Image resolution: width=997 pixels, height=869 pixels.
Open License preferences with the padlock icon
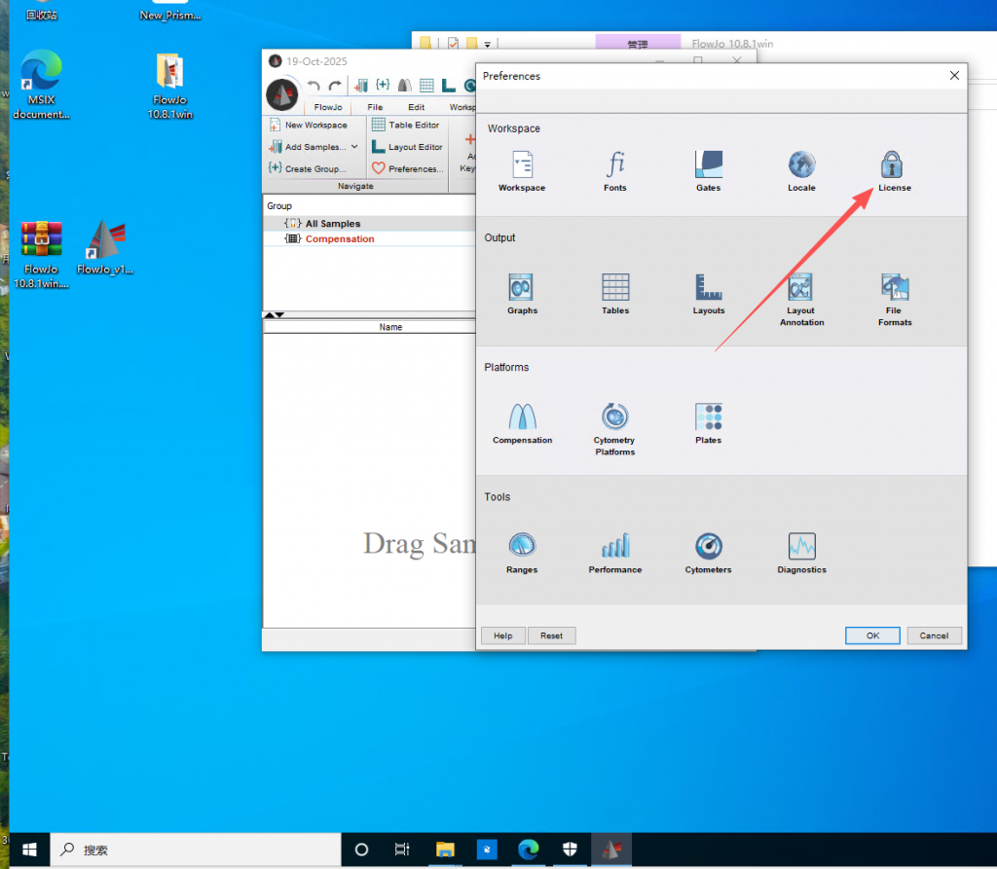point(894,165)
